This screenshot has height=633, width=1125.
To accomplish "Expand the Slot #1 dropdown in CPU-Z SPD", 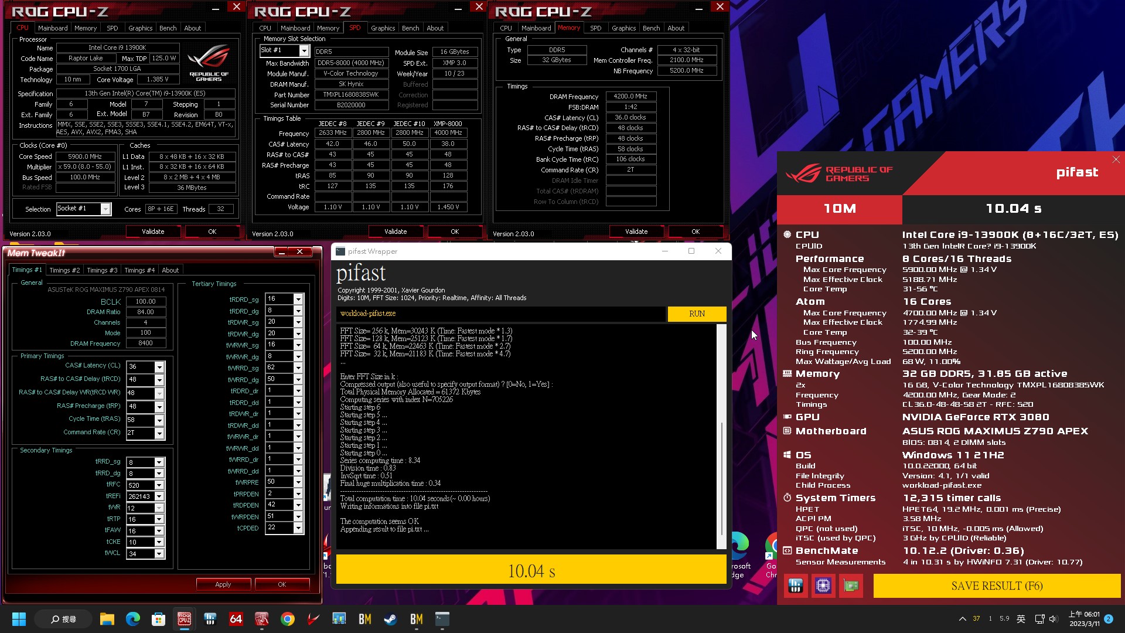I will click(304, 50).
